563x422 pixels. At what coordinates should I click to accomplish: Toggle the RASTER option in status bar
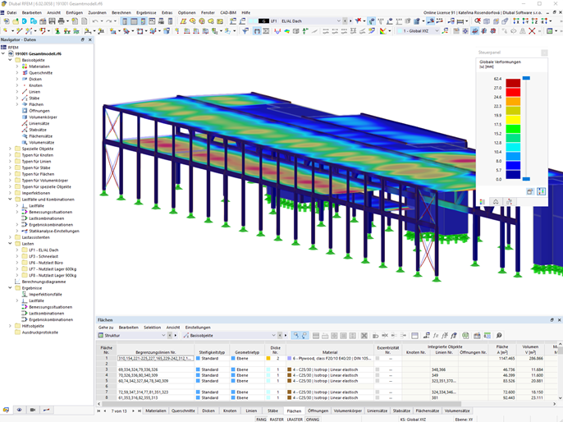(x=277, y=420)
